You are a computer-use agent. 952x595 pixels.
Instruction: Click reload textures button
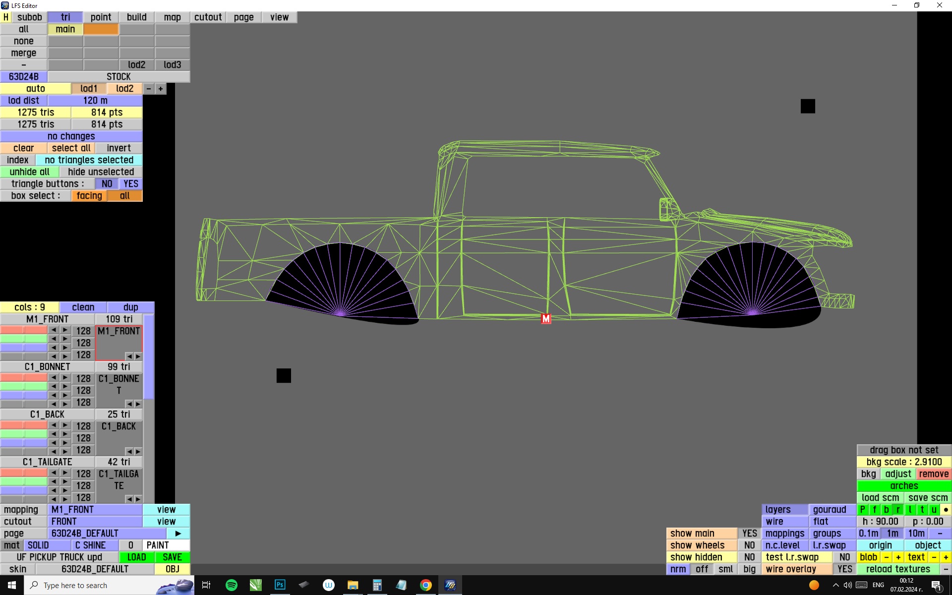tap(898, 569)
